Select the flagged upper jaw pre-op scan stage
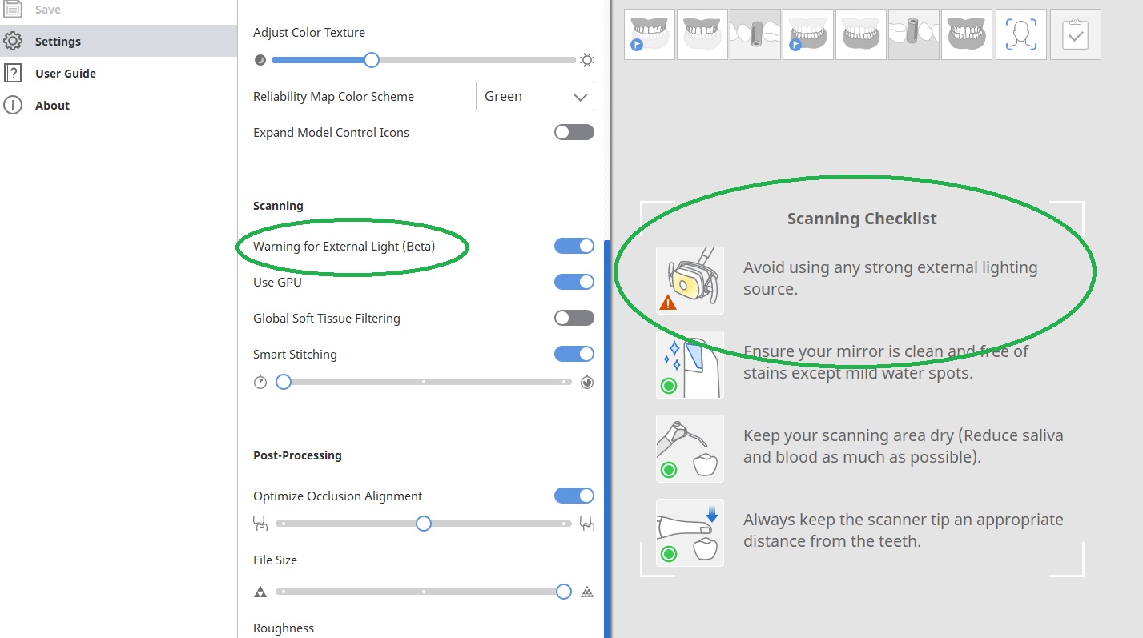Viewport: 1143px width, 638px height. tap(650, 34)
